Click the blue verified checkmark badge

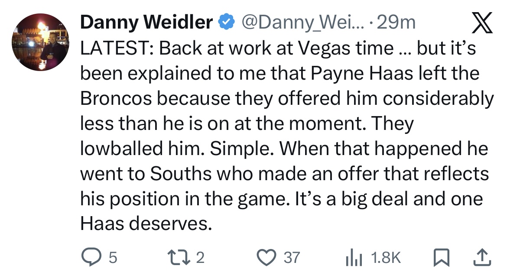tap(226, 22)
